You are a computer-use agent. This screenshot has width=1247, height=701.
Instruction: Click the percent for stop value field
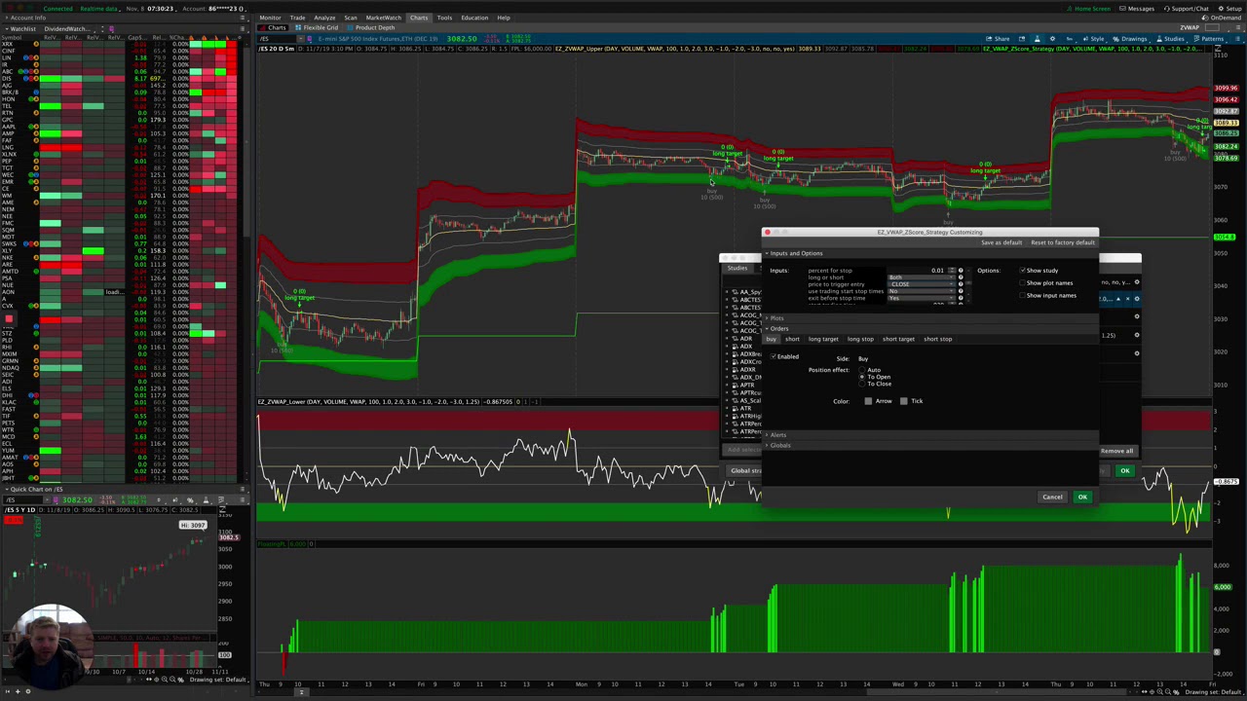(x=920, y=271)
